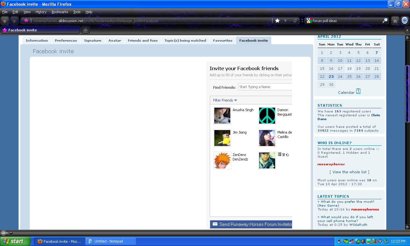The width and height of the screenshot is (410, 246).
Task: Click the magnifier icon in the search bar
Action: (385, 20)
